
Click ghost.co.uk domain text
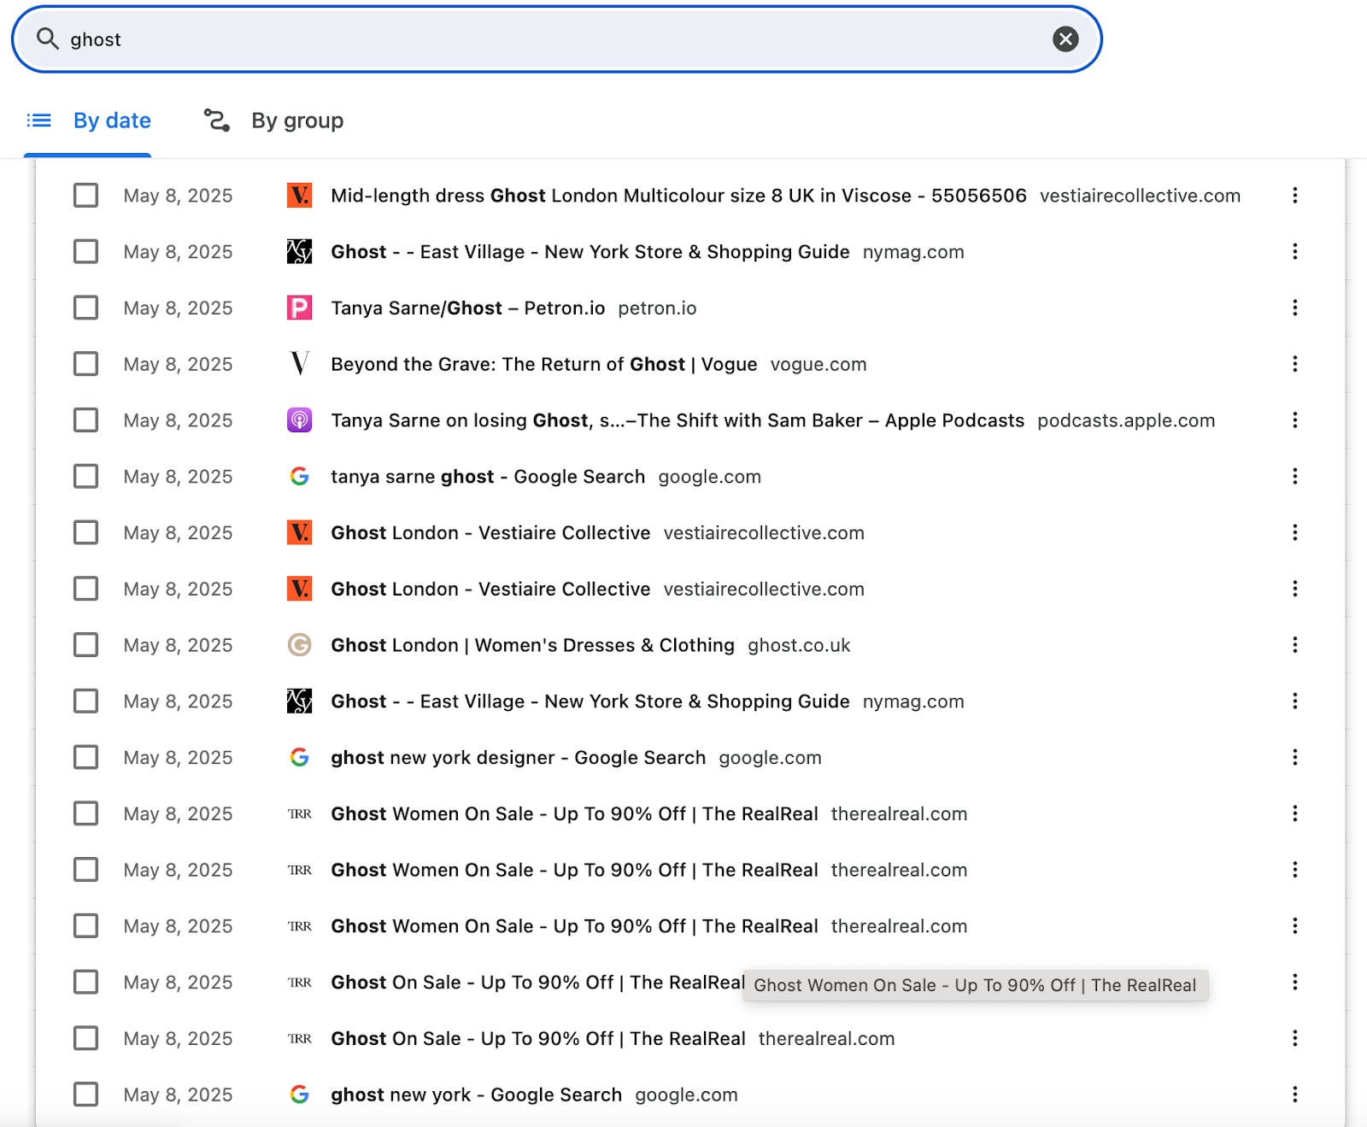pyautogui.click(x=799, y=645)
